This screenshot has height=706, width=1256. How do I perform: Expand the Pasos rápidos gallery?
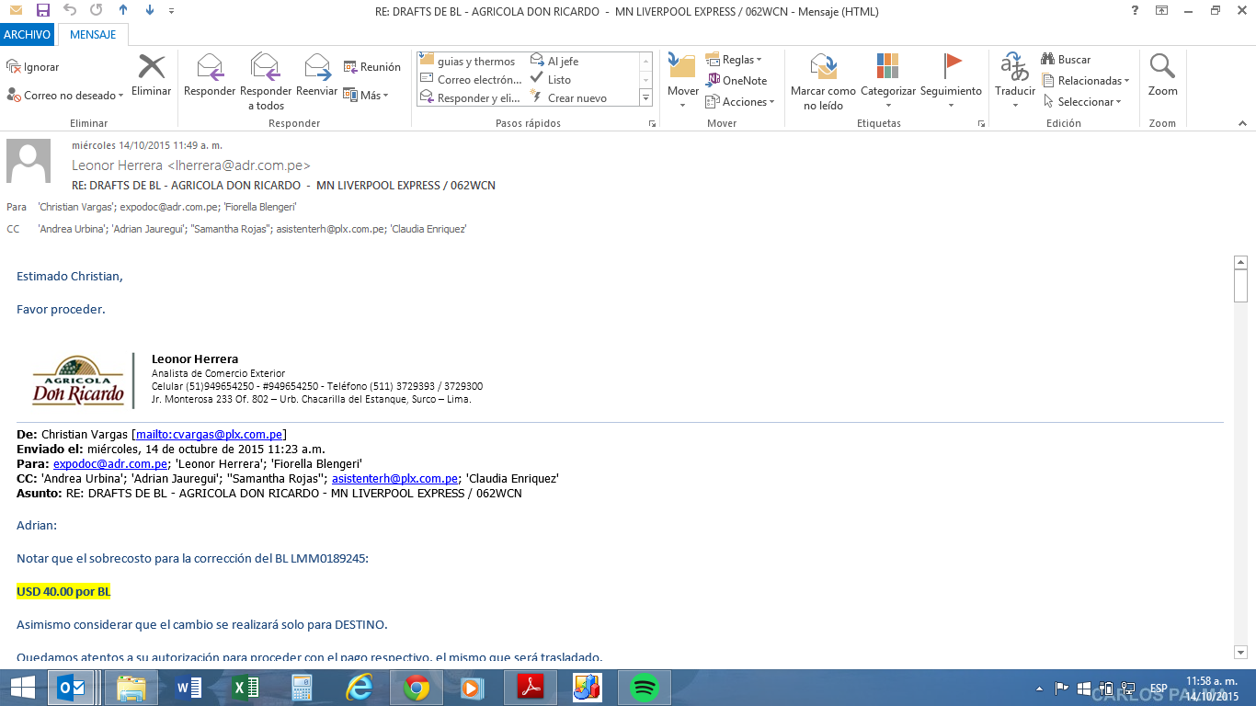coord(645,98)
